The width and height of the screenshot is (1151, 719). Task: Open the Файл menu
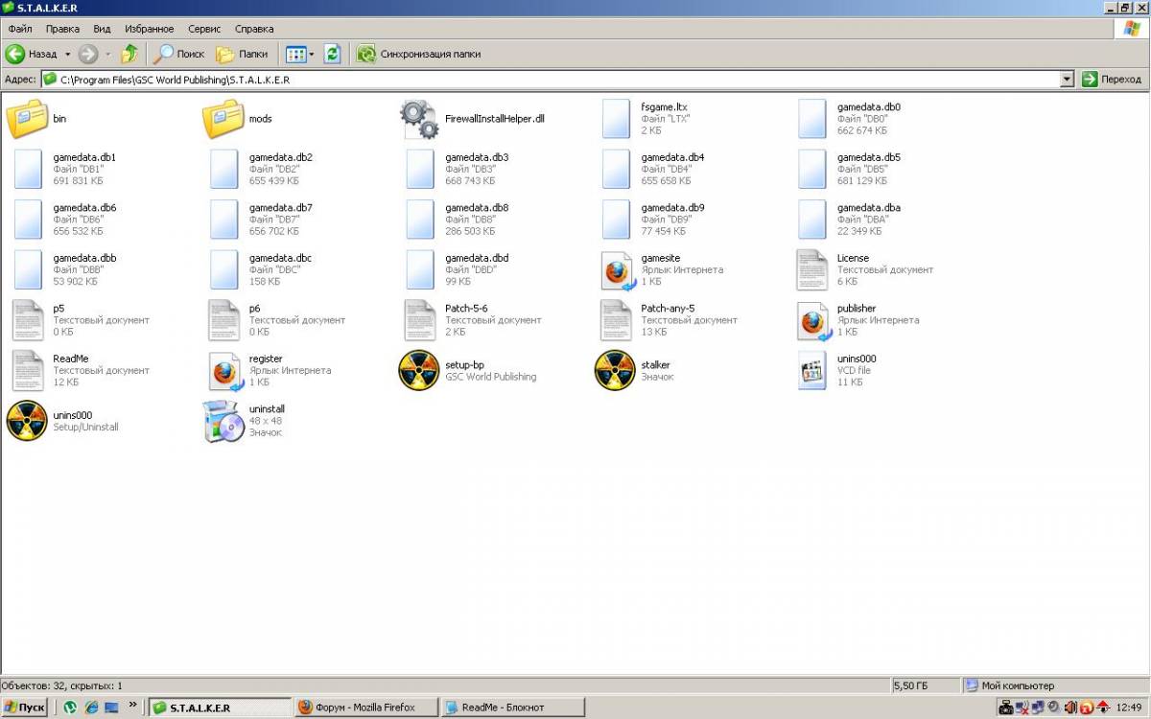(x=20, y=29)
